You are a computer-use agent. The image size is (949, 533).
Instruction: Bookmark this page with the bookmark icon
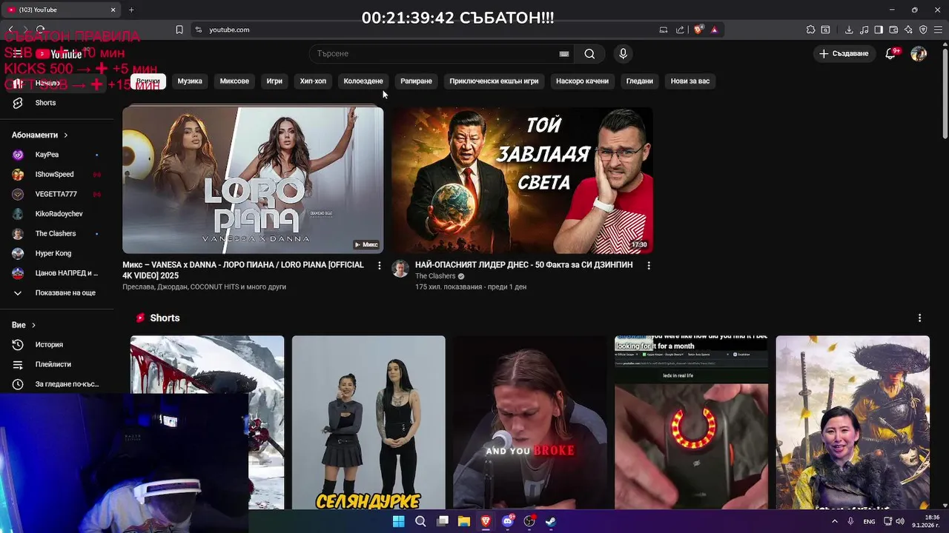pos(179,30)
